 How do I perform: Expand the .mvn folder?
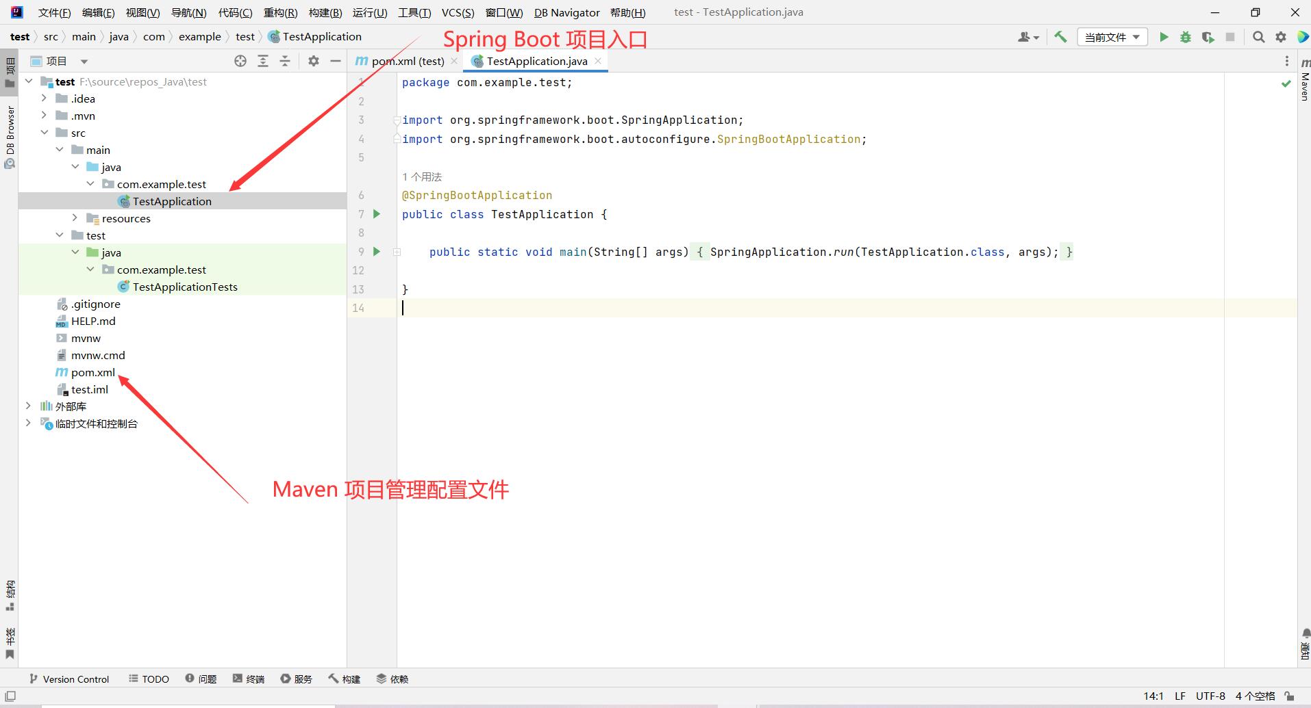click(44, 116)
